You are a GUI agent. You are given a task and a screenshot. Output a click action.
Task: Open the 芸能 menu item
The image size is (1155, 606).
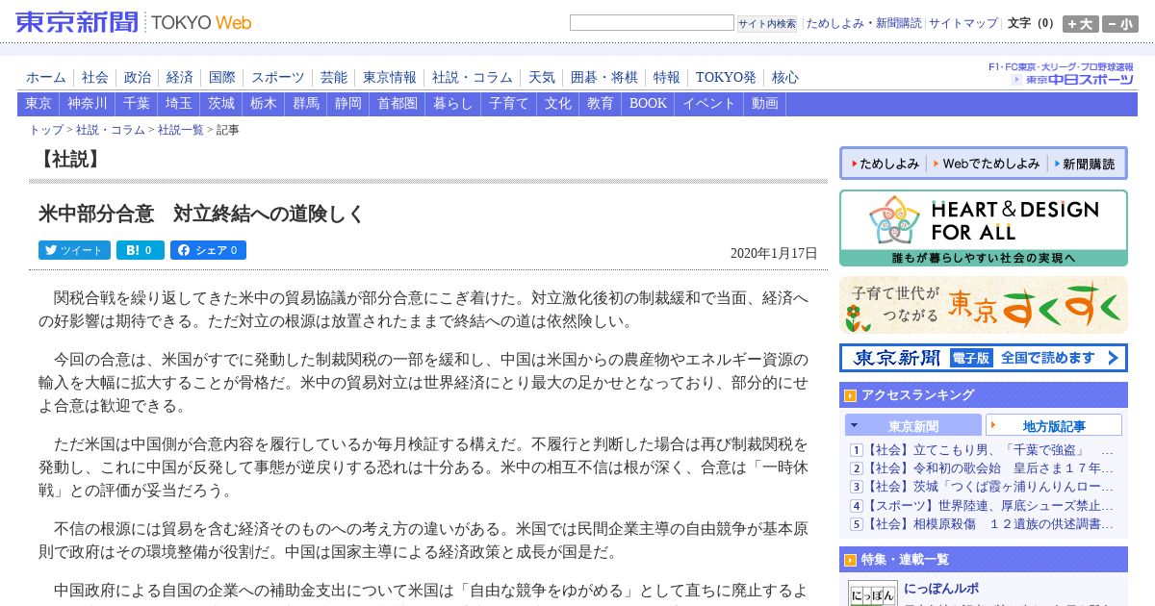pyautogui.click(x=334, y=78)
